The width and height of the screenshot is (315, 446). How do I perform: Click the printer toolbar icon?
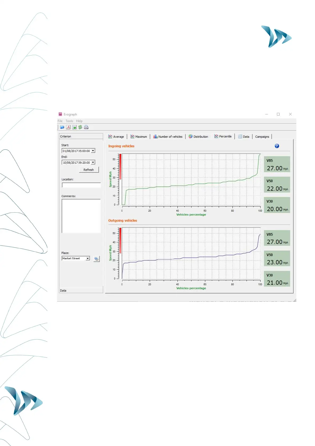[86, 127]
